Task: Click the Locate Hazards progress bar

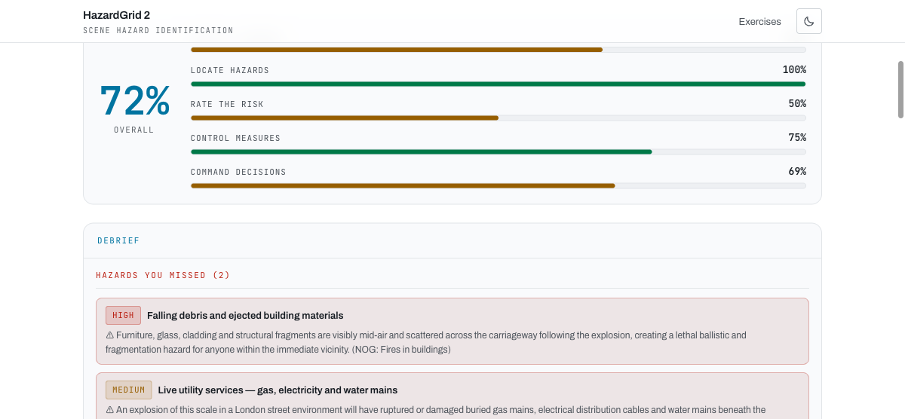Action: point(498,84)
